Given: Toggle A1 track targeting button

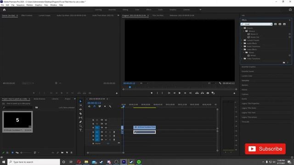Looking at the screenshot, I should point(97,132).
